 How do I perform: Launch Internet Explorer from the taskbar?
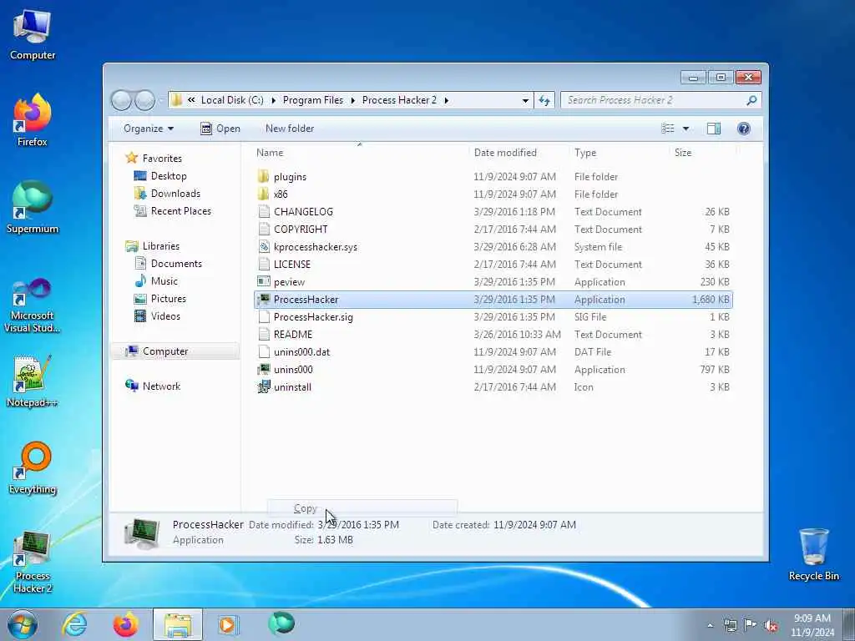pos(74,624)
